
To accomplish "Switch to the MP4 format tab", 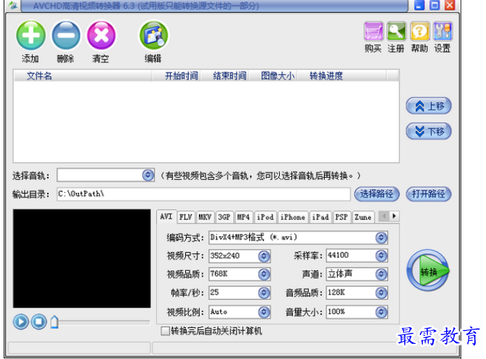I will (x=243, y=218).
